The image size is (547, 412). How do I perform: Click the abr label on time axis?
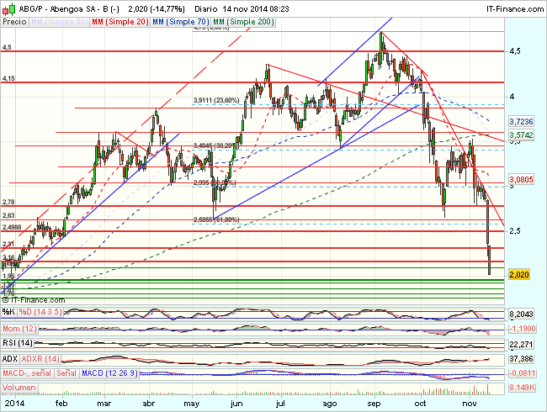tap(149, 404)
